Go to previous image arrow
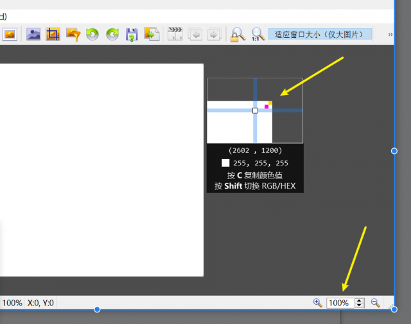 (x=195, y=34)
